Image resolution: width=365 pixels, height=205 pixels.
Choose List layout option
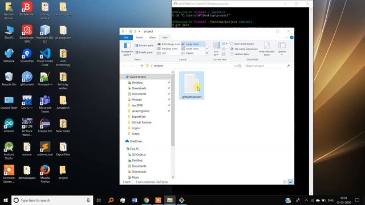161,53
